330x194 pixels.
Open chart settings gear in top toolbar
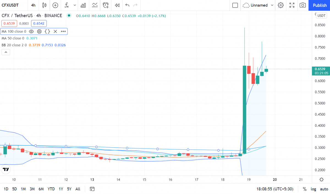pyautogui.click(x=280, y=5)
